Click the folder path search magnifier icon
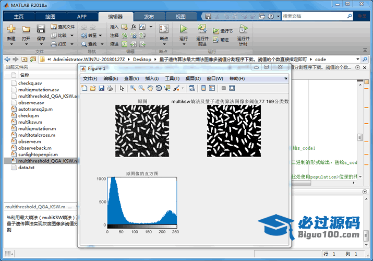 pos(365,59)
